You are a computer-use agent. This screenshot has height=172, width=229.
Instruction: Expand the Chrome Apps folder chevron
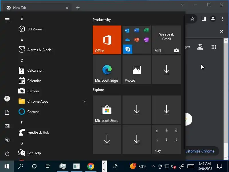(x=84, y=101)
